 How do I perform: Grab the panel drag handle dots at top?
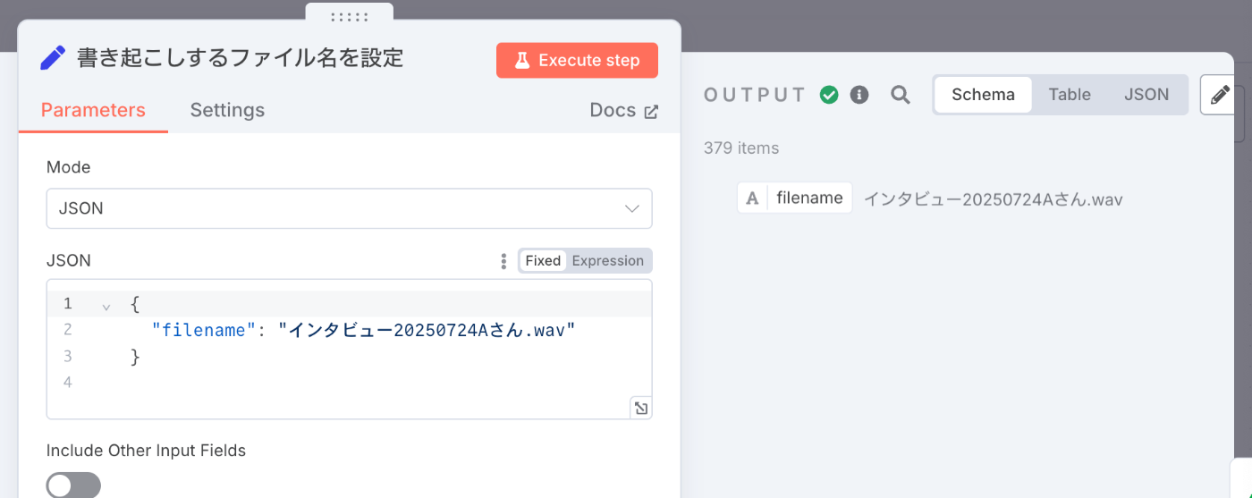click(349, 16)
